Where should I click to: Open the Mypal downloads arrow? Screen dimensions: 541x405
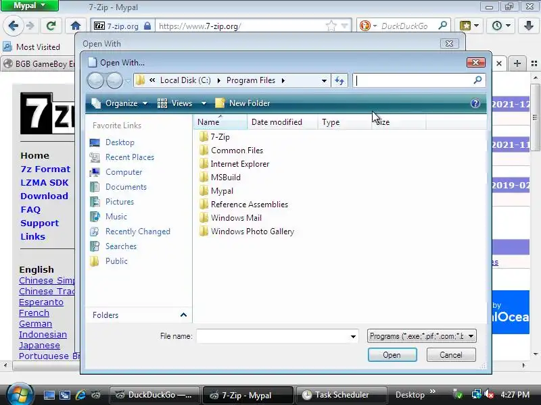click(x=528, y=26)
